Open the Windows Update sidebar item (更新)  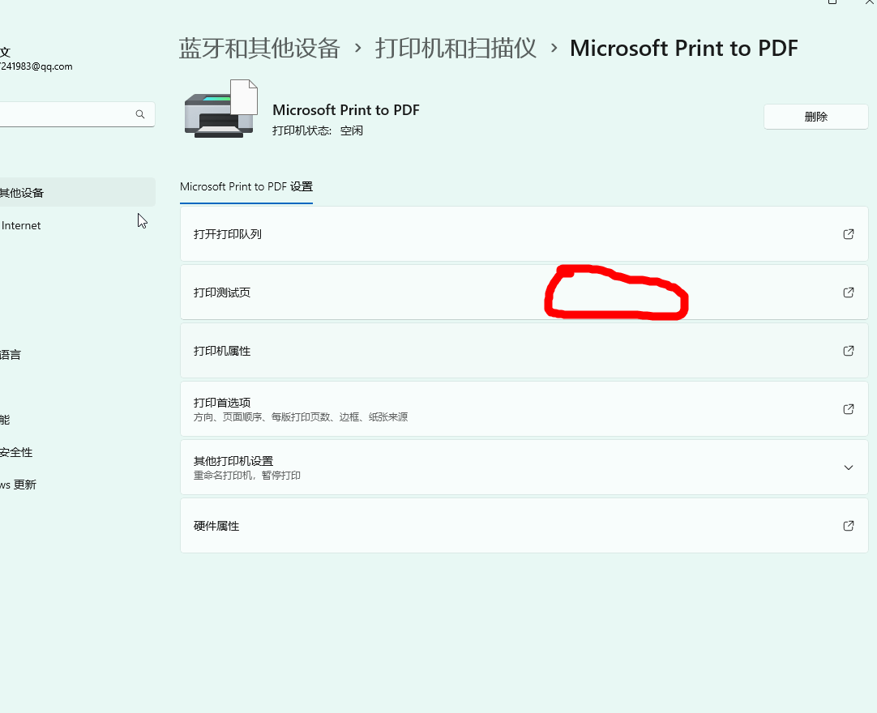pos(18,485)
